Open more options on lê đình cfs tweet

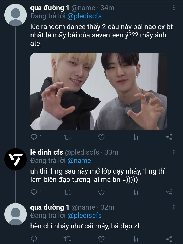click(x=174, y=152)
